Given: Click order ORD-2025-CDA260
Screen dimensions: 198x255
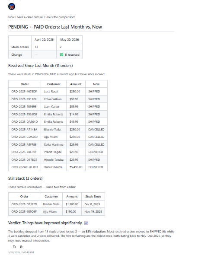Looking at the screenshot, I should tap(24, 137).
